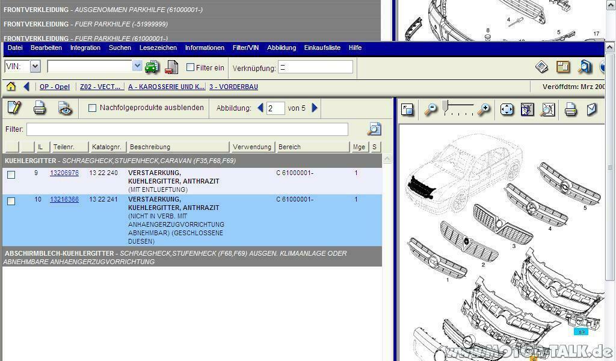Image resolution: width=616 pixels, height=361 pixels.
Task: Click the eye preview icon in parts toolbar
Action: click(65, 108)
